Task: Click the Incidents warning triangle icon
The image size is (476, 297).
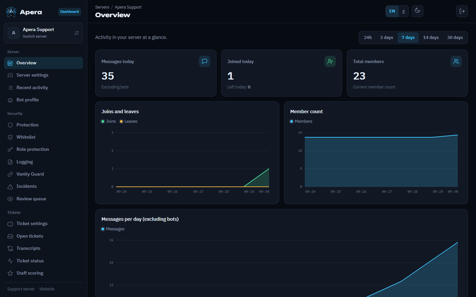Action: coord(10,186)
